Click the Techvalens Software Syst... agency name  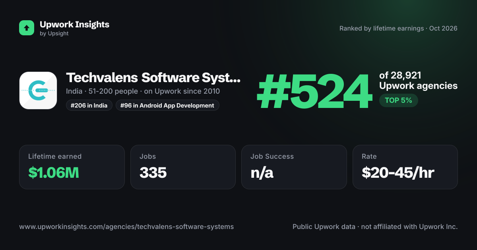tap(153, 78)
